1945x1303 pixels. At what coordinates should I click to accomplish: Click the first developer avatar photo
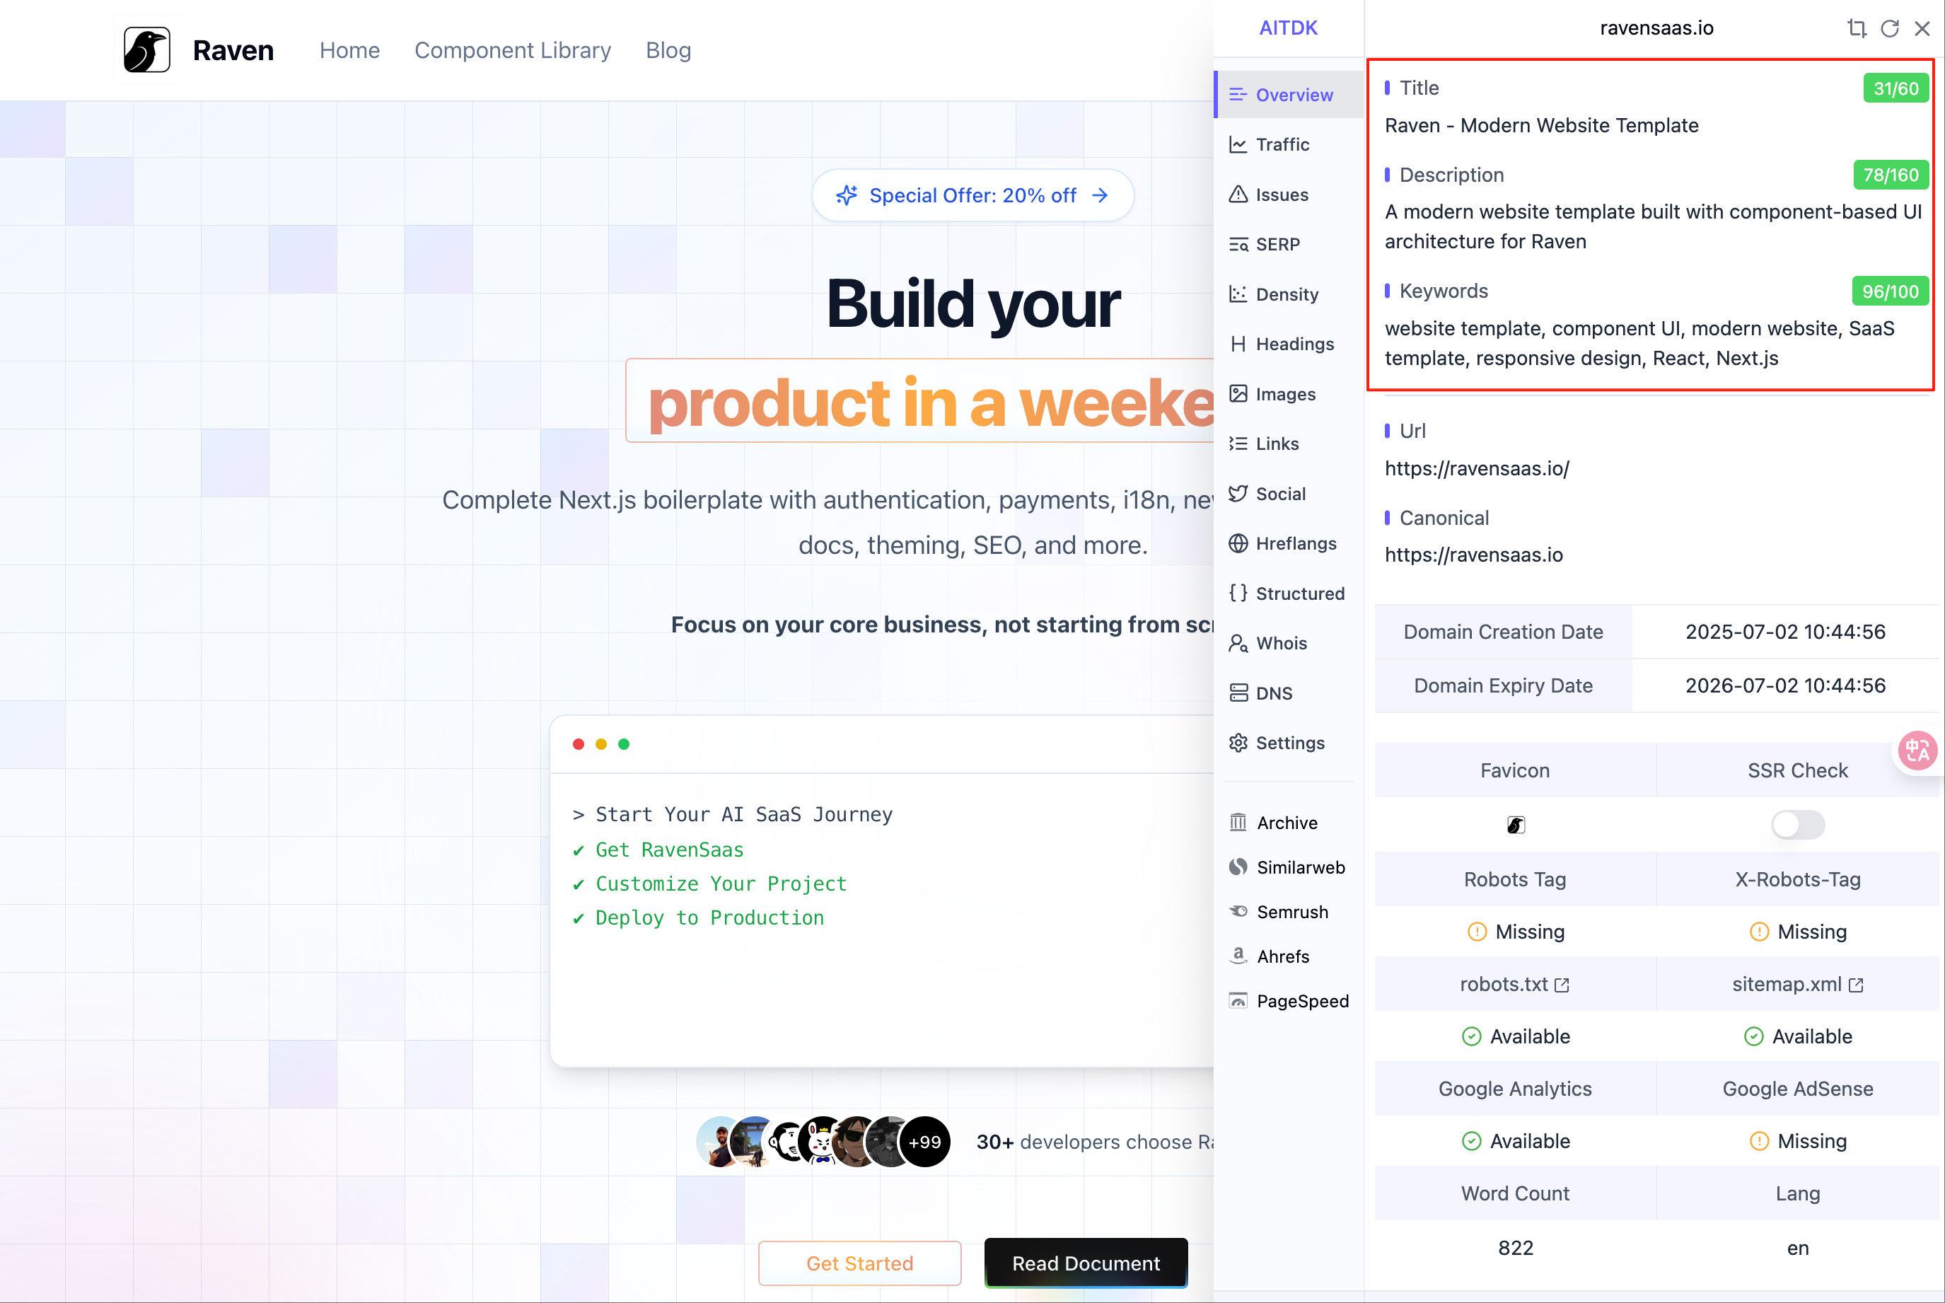pyautogui.click(x=720, y=1142)
